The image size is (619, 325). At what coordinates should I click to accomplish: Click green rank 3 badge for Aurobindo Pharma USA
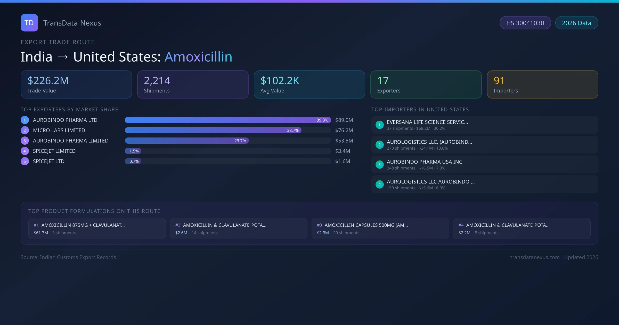(379, 165)
